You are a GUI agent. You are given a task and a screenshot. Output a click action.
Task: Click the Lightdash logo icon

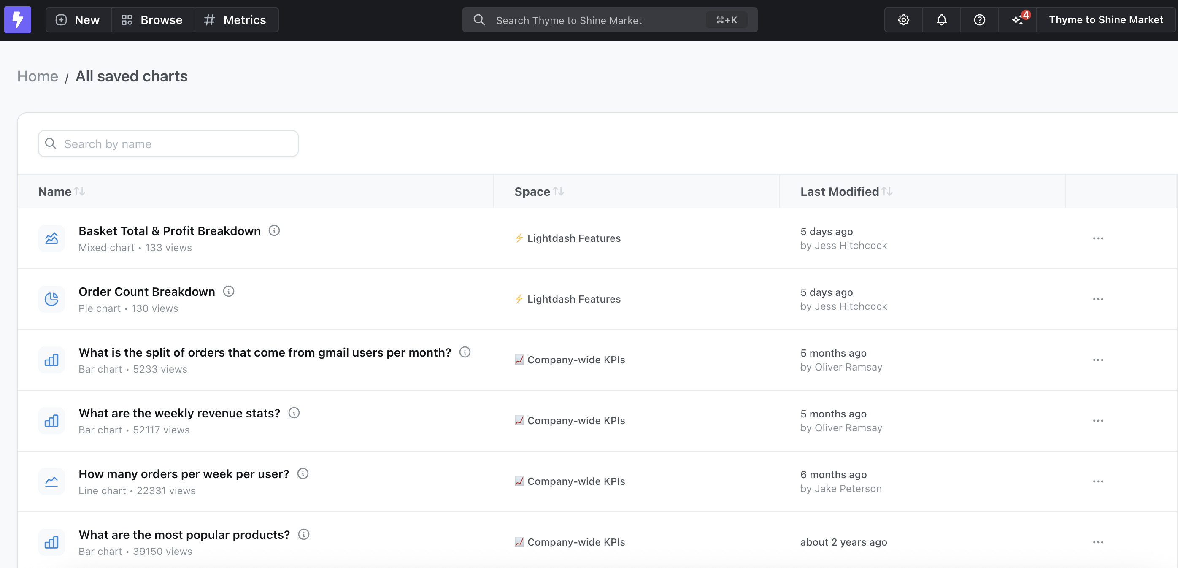(17, 20)
